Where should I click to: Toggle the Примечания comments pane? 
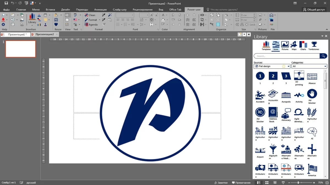pos(241,183)
